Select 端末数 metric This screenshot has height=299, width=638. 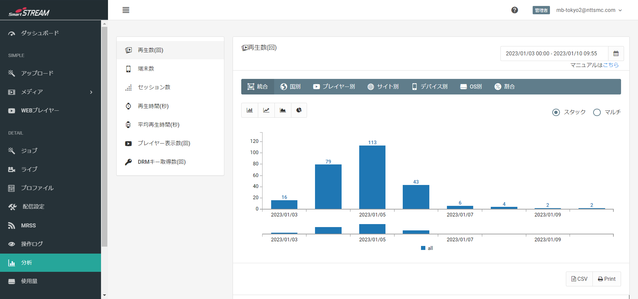(x=170, y=69)
